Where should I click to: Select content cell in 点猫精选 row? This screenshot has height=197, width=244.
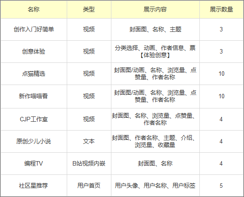pyautogui.click(x=155, y=74)
